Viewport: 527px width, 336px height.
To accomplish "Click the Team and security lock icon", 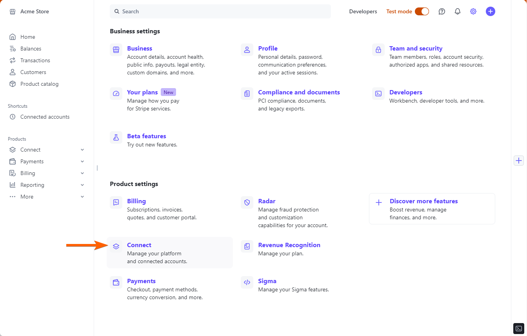I will (378, 50).
